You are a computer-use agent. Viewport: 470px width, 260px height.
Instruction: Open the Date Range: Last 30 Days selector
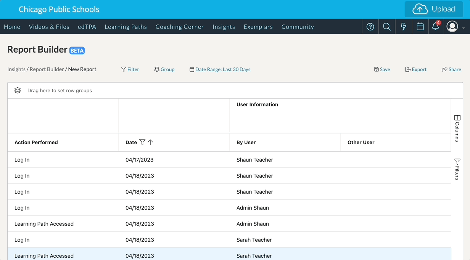coord(220,69)
